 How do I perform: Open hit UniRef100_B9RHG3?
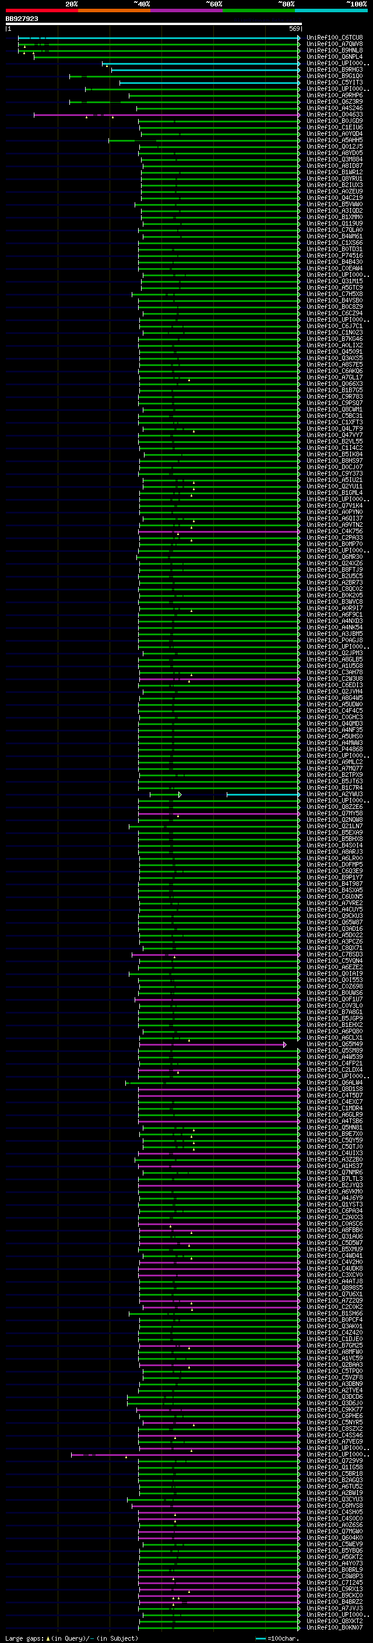tap(335, 69)
